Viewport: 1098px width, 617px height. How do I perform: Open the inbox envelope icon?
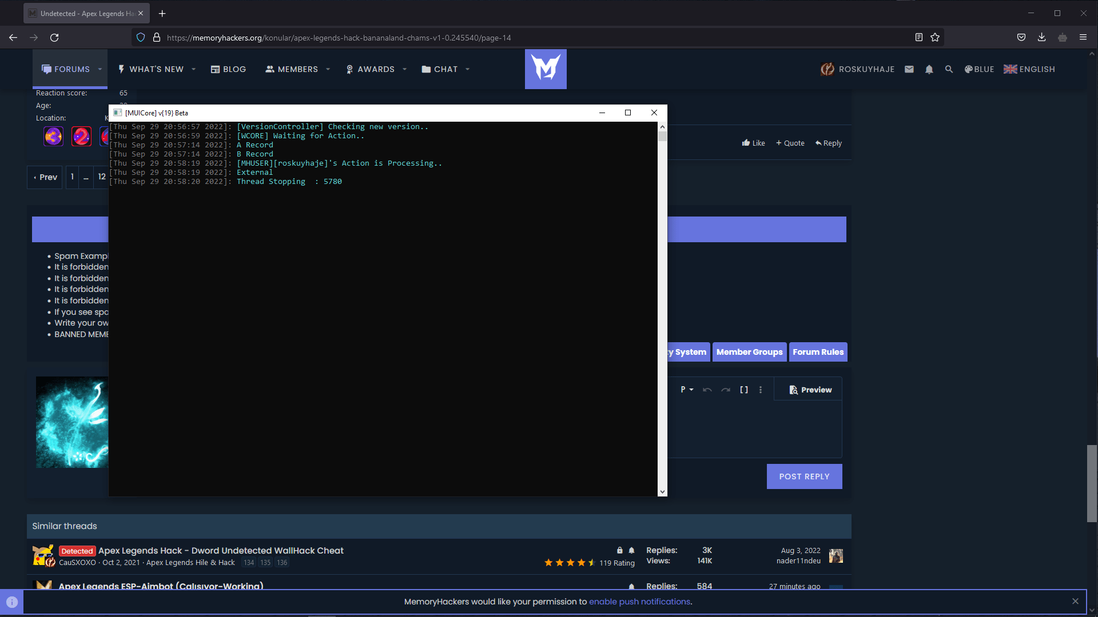coord(909,69)
